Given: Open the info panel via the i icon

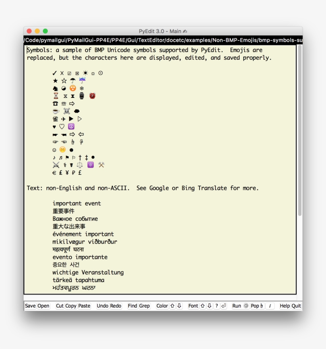Looking at the screenshot, I should pyautogui.click(x=270, y=306).
